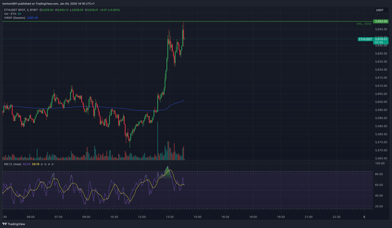Select the Vol · ETH indicator legend

click(x=10, y=14)
